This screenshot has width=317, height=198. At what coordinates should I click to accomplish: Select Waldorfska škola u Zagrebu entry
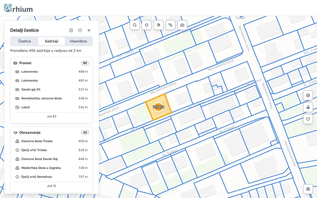[x=51, y=168]
